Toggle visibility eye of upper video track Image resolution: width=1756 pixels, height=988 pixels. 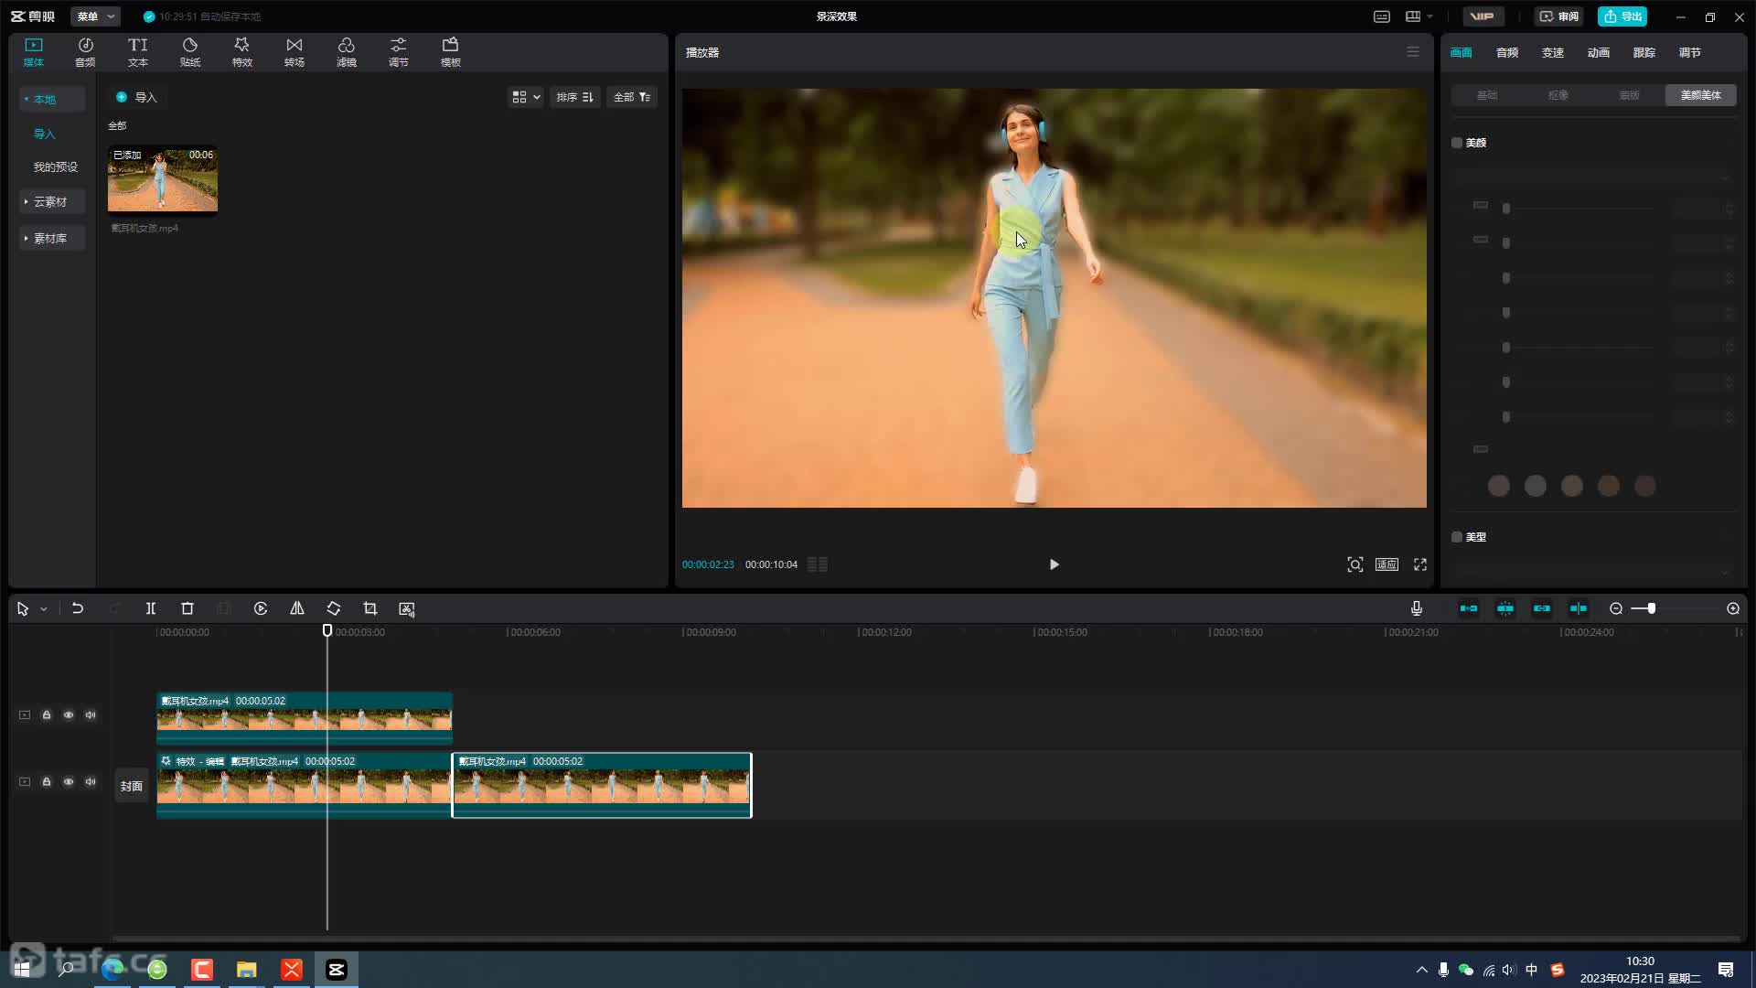tap(69, 714)
